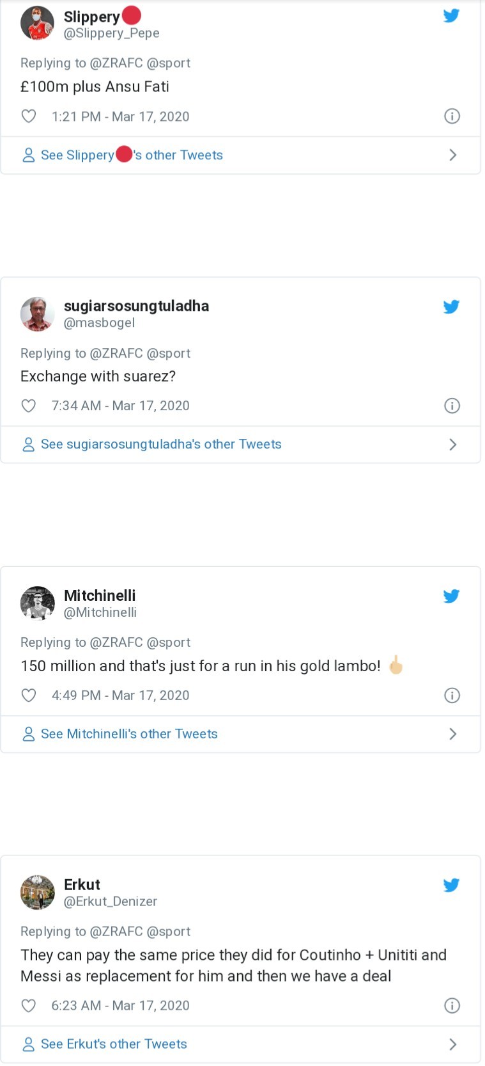Open info icon on Erkut's tweet

tap(452, 1005)
